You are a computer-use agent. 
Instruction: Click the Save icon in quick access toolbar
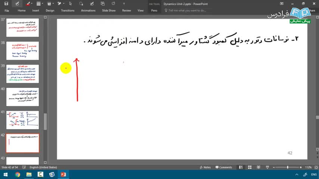pyautogui.click(x=6, y=4)
